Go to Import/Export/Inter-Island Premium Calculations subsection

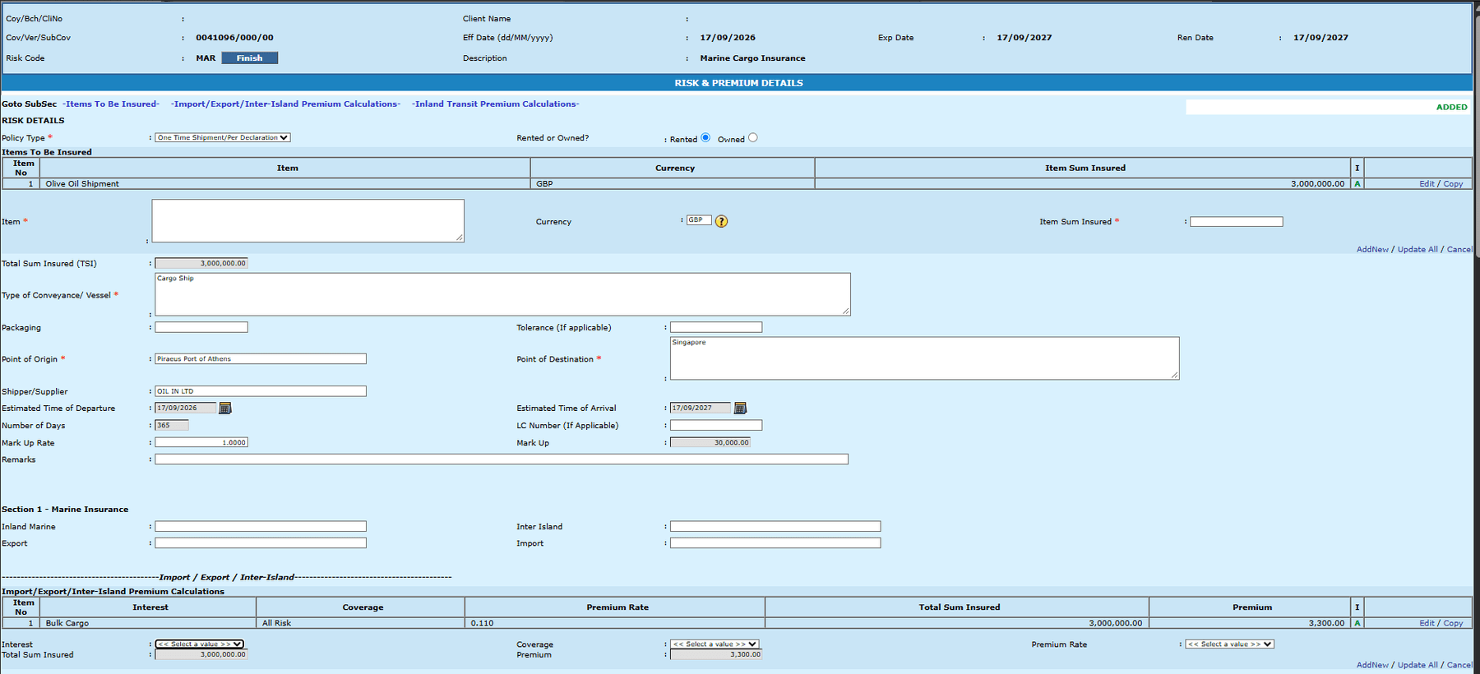[286, 104]
